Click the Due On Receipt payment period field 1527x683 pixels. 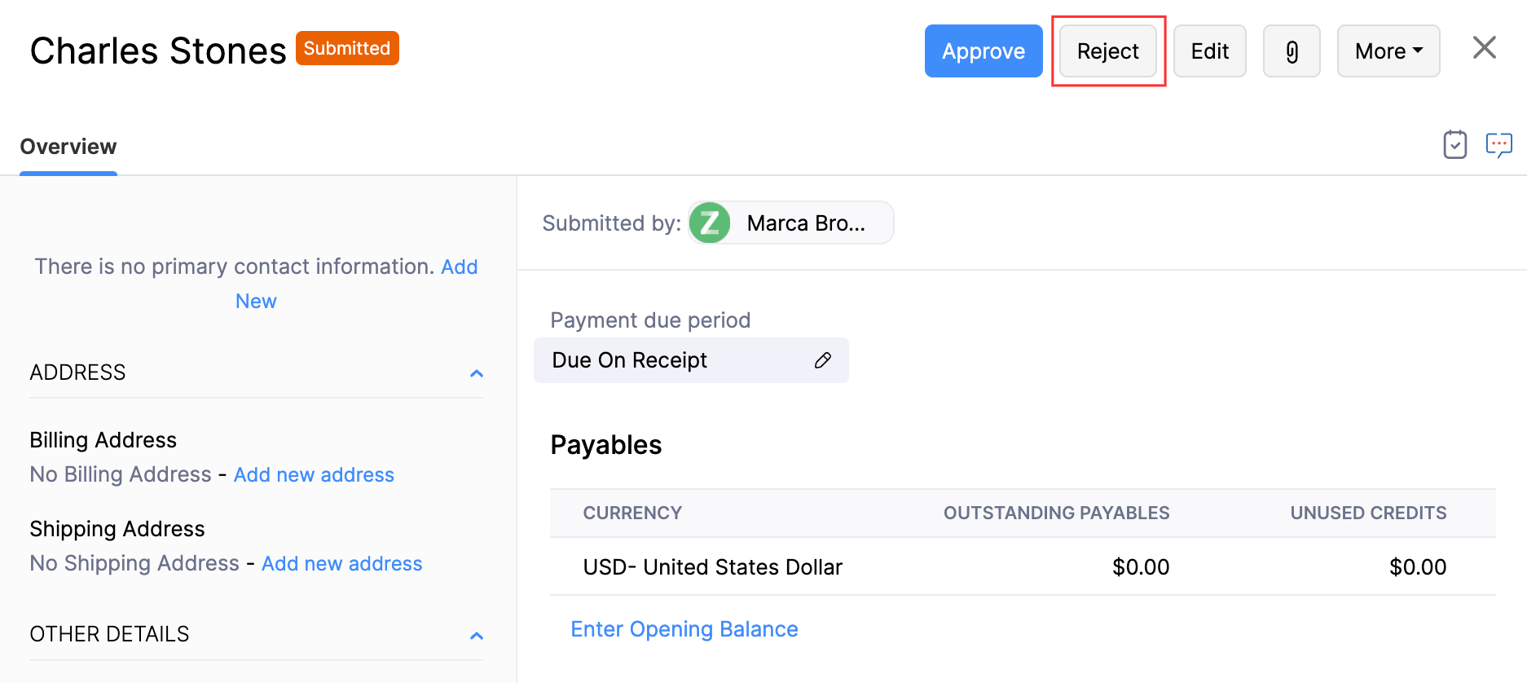668,360
